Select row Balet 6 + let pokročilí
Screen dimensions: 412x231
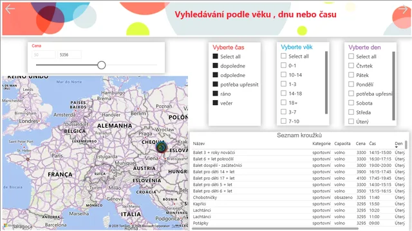coord(299,159)
